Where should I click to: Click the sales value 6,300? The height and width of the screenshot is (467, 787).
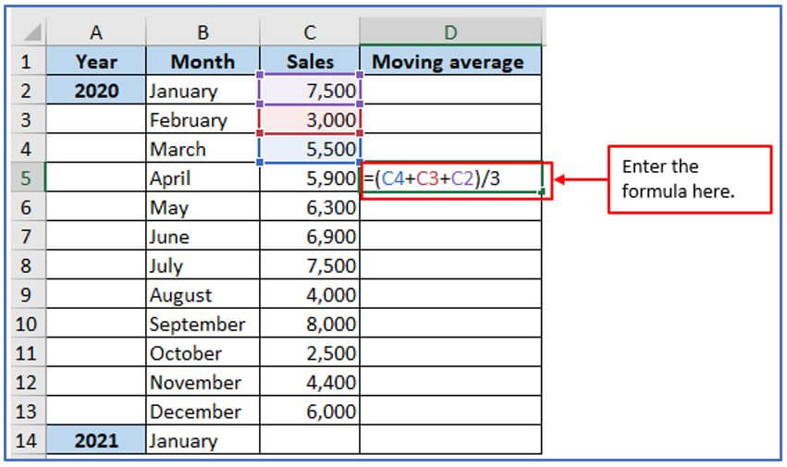click(x=310, y=207)
